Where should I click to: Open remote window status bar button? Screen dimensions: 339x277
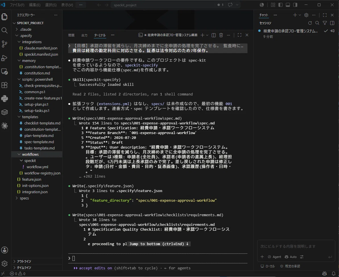pyautogui.click(x=3, y=274)
